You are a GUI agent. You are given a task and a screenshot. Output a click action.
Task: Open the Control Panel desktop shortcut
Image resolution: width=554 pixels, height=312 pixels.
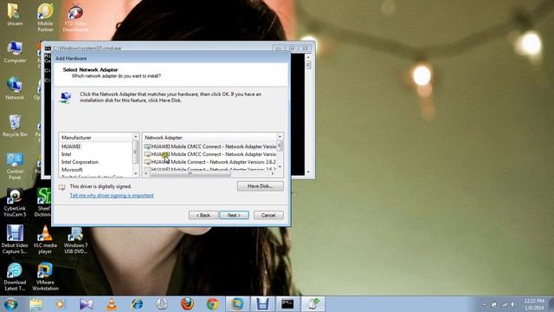click(15, 166)
